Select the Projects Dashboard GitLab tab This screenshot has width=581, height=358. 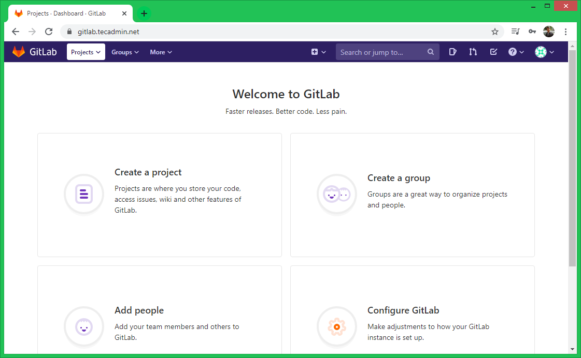70,13
